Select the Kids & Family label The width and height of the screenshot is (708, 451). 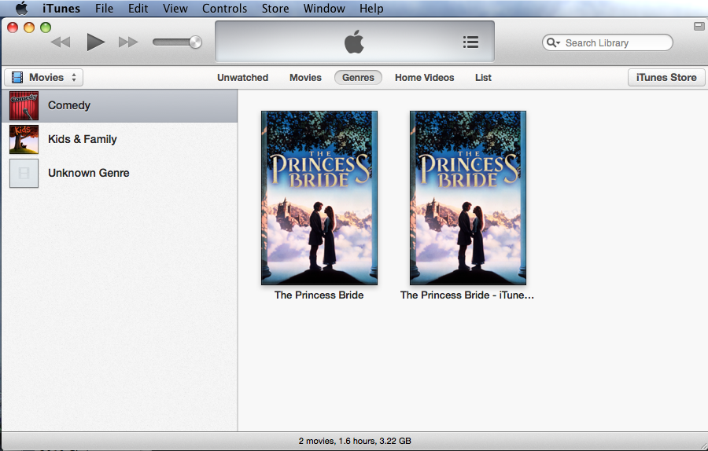83,139
